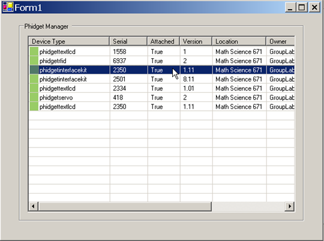Select the phidgetservo row

point(161,97)
